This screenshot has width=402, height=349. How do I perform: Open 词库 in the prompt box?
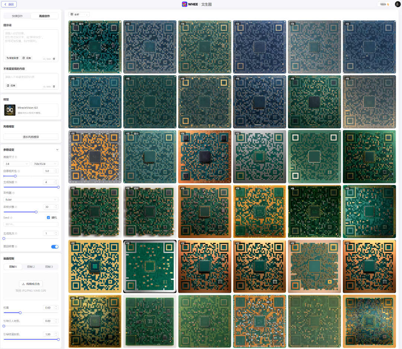(x=27, y=58)
